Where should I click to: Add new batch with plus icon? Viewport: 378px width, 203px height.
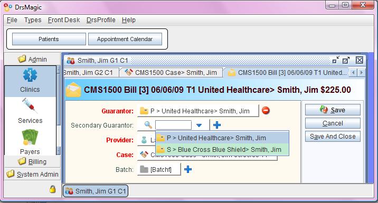[188, 169]
